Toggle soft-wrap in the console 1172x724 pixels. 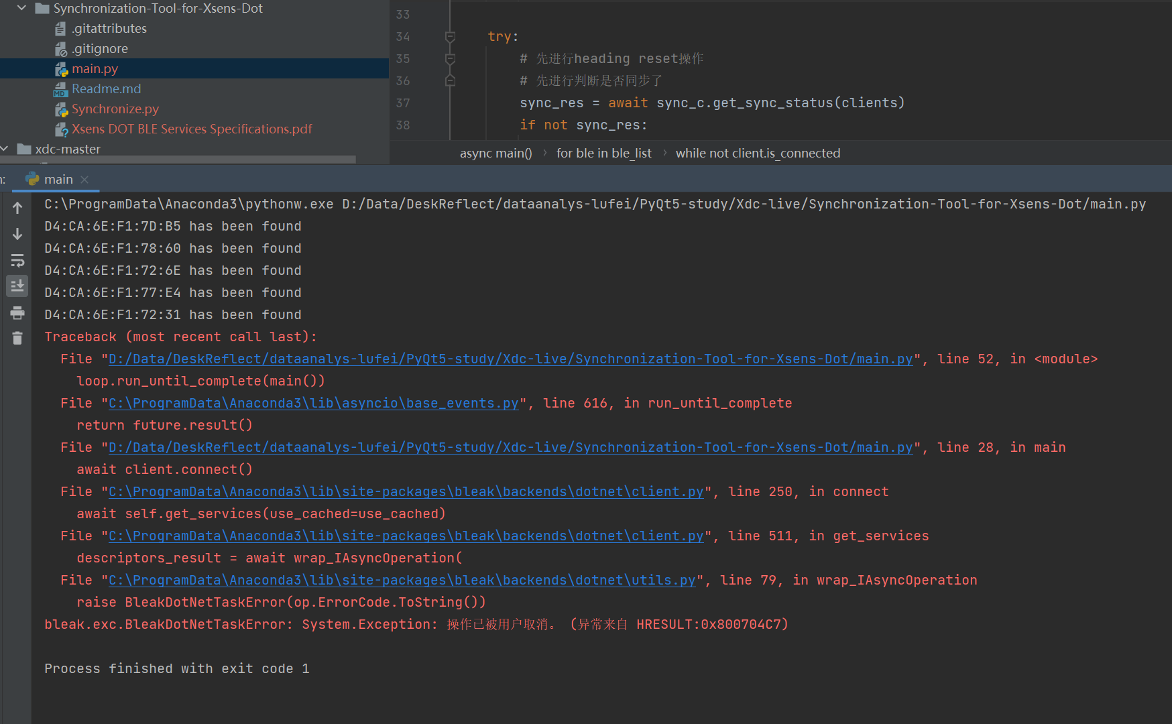(17, 261)
